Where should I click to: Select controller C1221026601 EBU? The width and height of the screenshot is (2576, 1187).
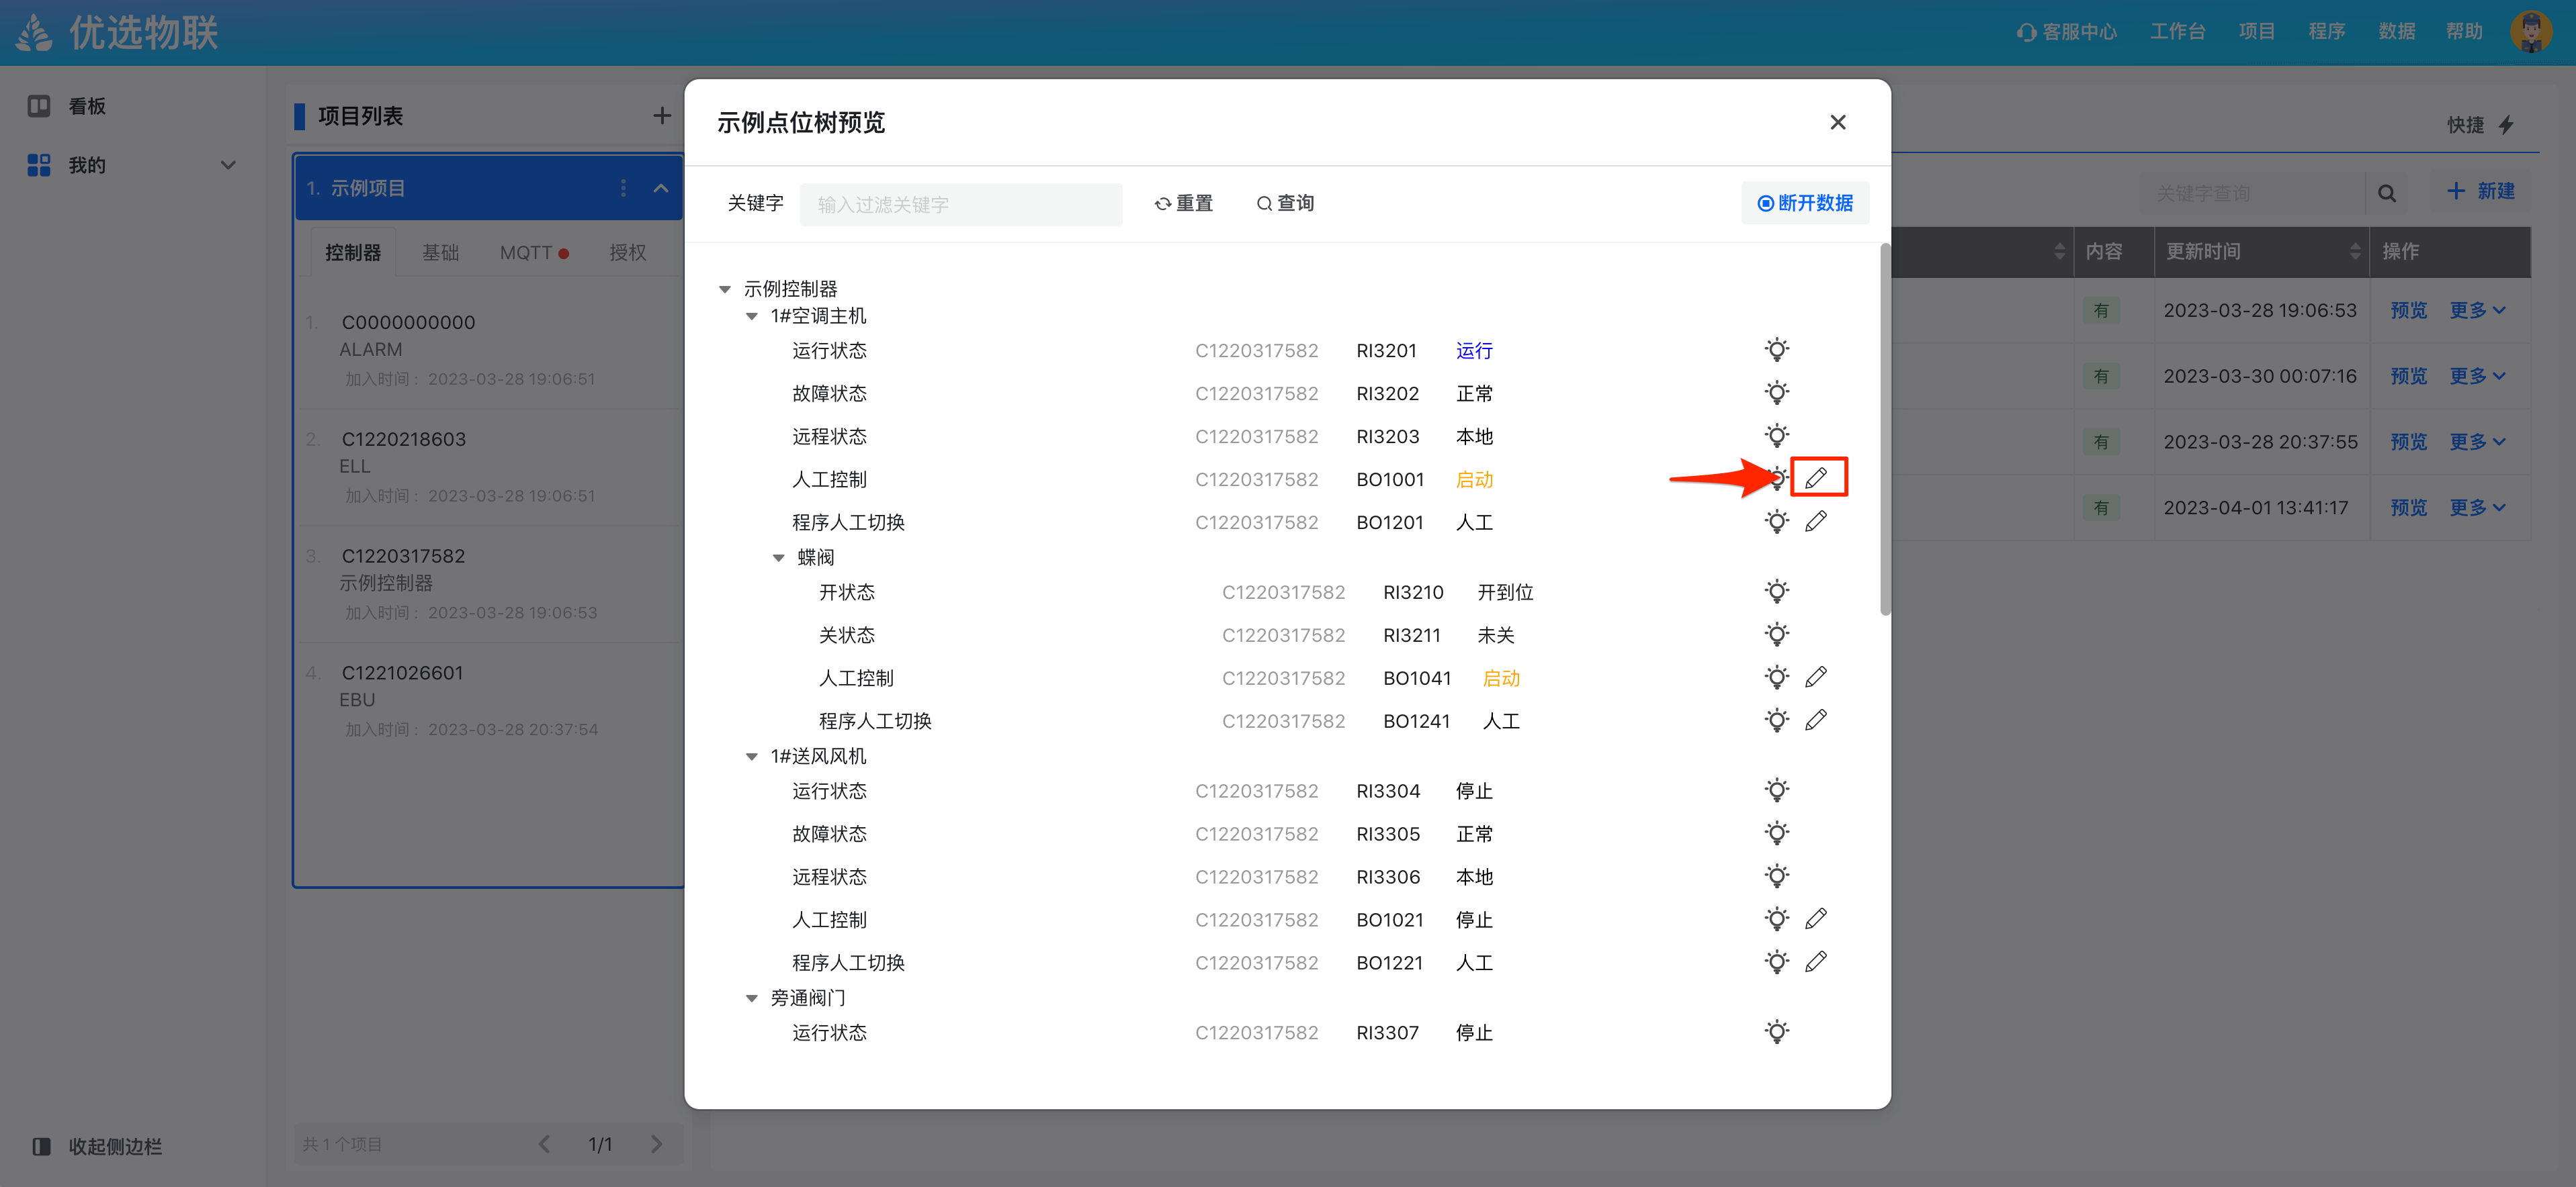(489, 700)
